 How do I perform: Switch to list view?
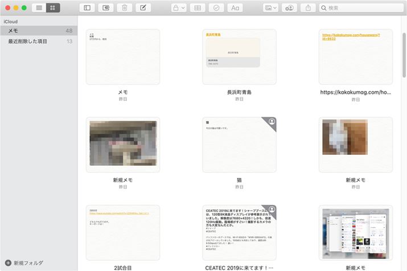click(39, 8)
